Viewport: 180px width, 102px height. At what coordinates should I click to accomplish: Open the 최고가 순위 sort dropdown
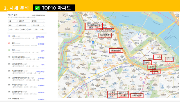pyautogui.click(x=24, y=25)
